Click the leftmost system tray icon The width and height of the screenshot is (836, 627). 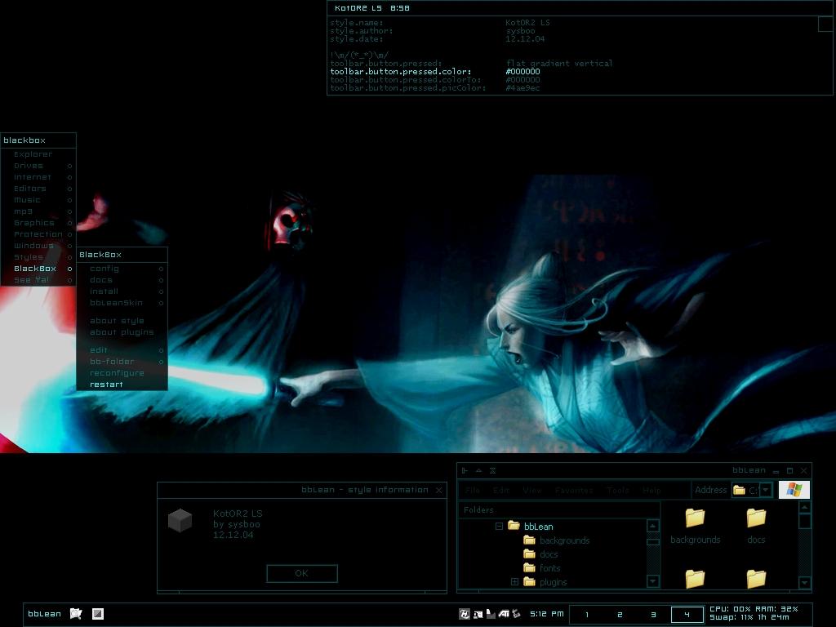point(465,614)
